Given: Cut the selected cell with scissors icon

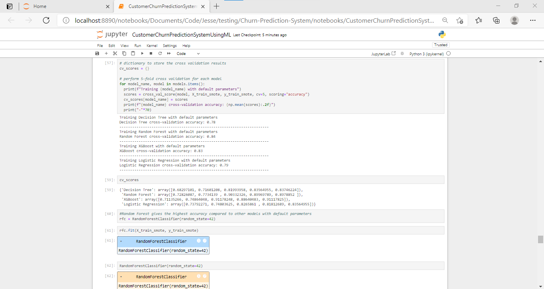Looking at the screenshot, I should point(115,53).
